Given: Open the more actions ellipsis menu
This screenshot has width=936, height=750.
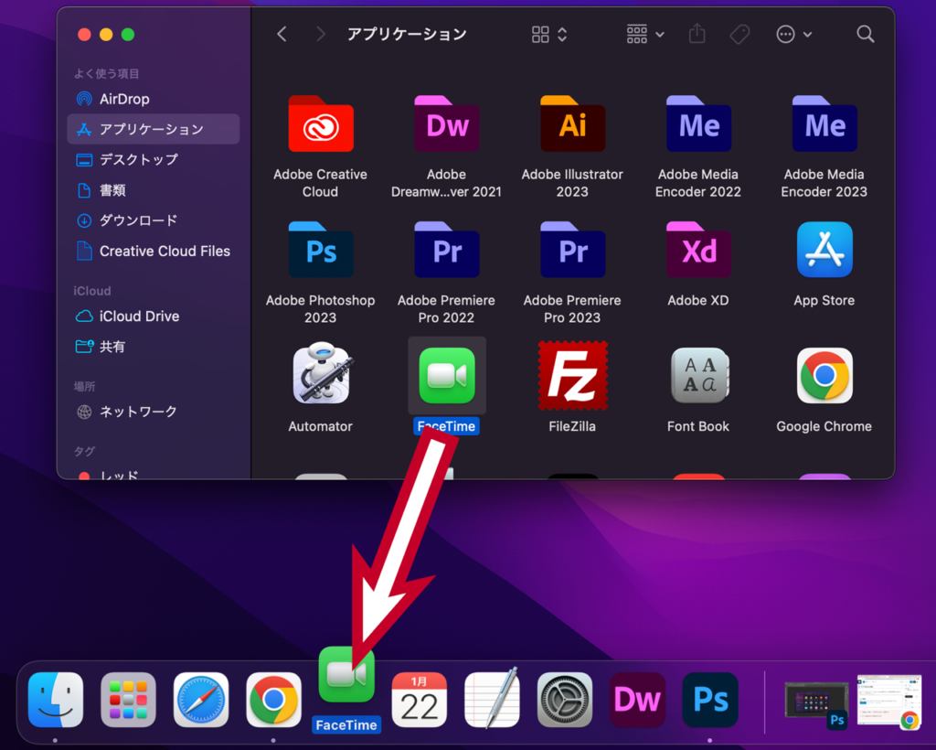Looking at the screenshot, I should [x=793, y=35].
